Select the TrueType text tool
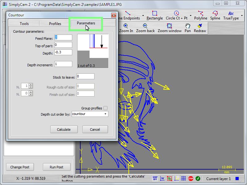 [231, 16]
